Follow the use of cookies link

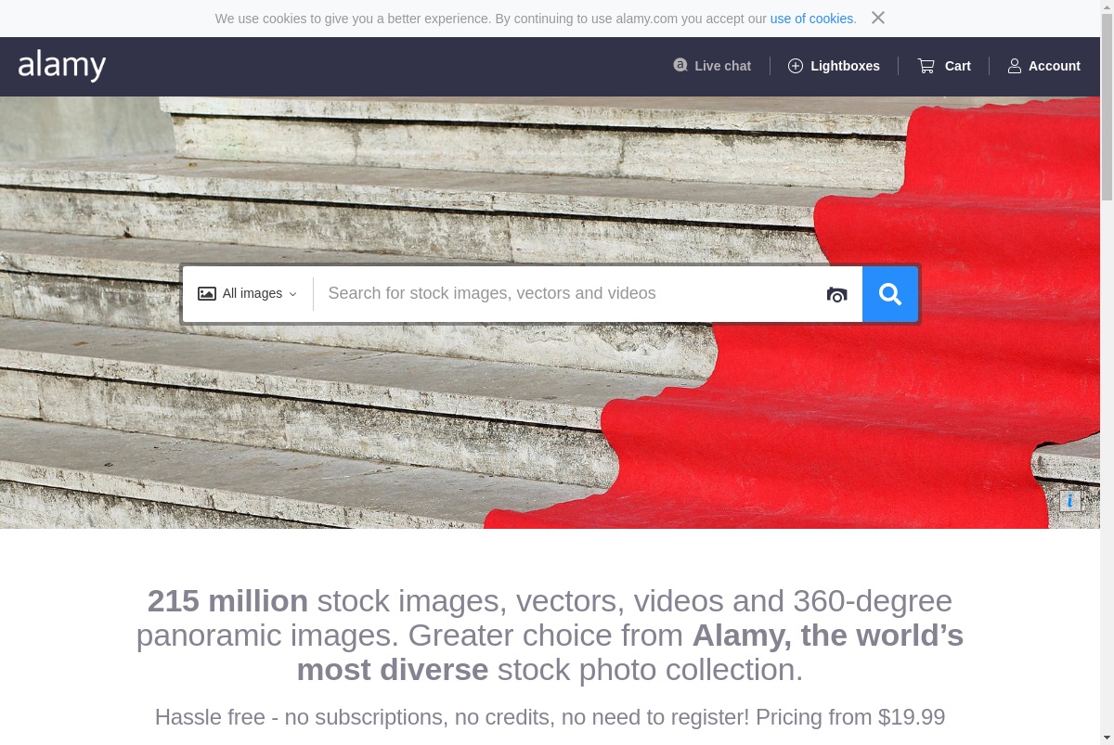coord(811,19)
